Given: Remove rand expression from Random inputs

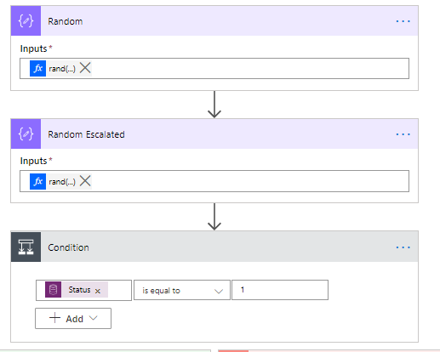Looking at the screenshot, I should (x=85, y=68).
